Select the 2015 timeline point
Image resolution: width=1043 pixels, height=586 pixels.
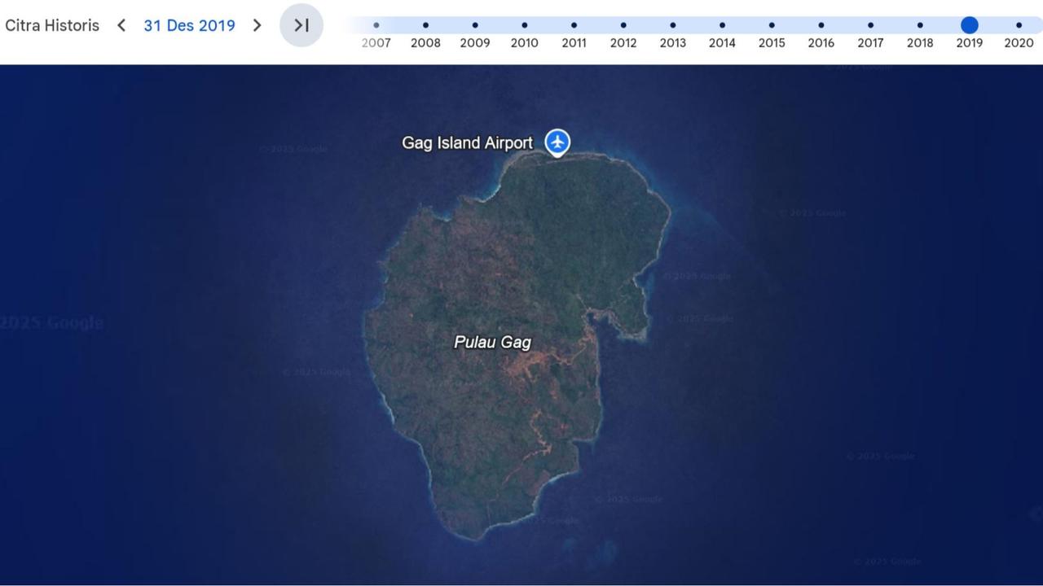pos(772,25)
